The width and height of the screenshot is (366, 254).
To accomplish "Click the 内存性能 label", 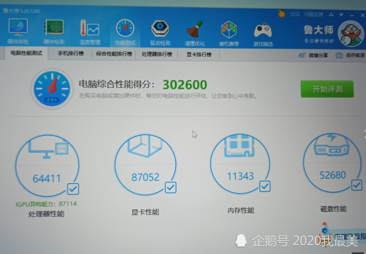I will tap(241, 211).
